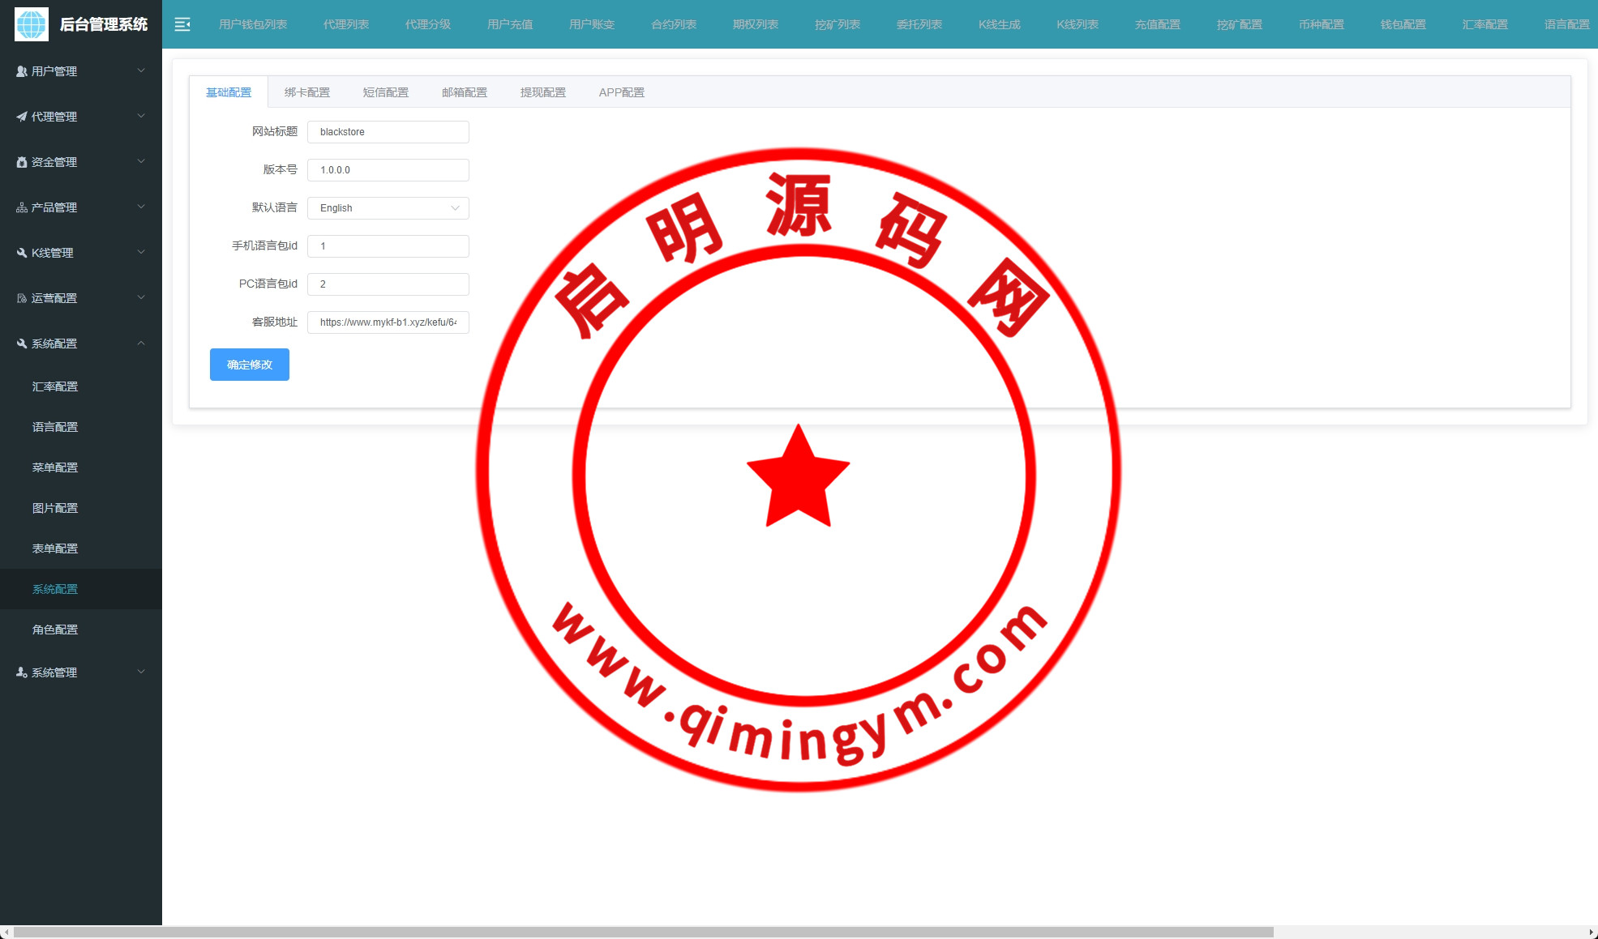Click the 产品管理 hierarchy icon

point(22,207)
